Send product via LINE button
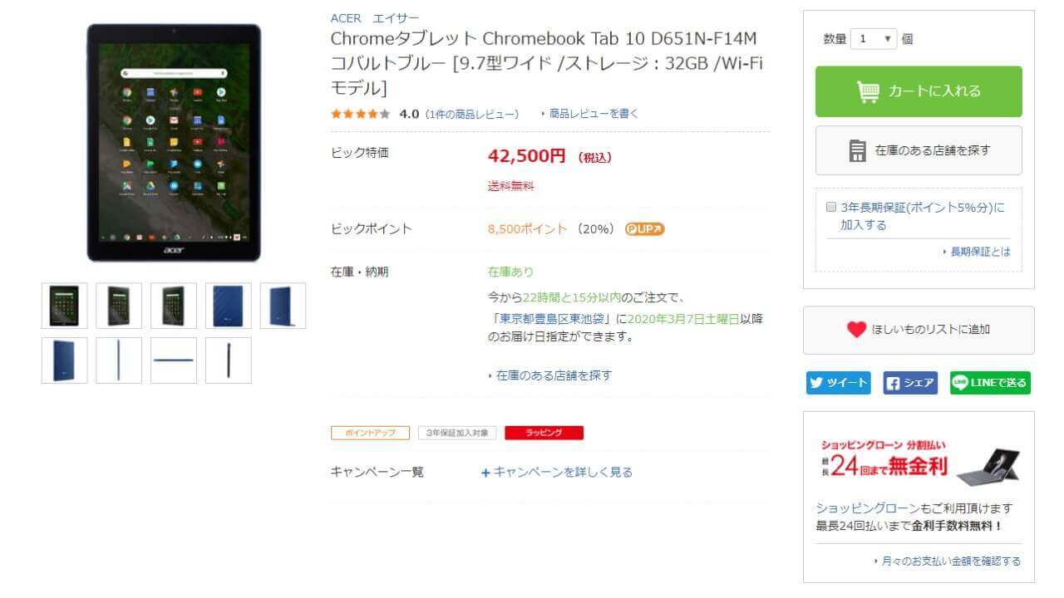 pyautogui.click(x=990, y=383)
